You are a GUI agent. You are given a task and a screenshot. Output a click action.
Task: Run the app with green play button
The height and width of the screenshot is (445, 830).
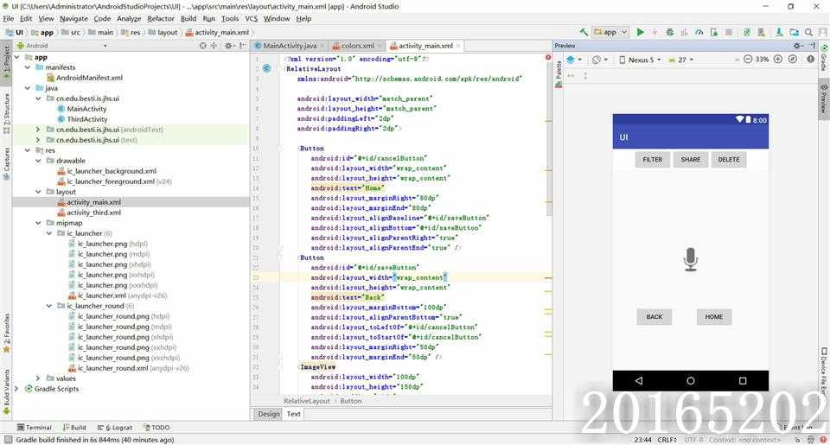(640, 32)
